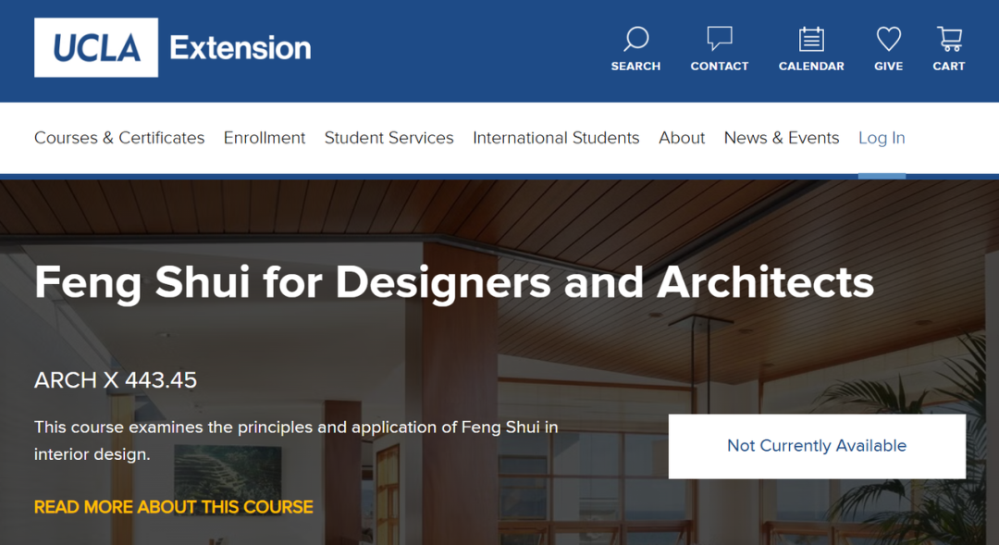The height and width of the screenshot is (545, 999).
Task: Click the Give heart icon
Action: tap(888, 40)
